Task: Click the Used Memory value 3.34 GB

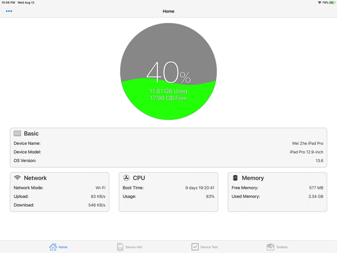Action: tap(316, 197)
